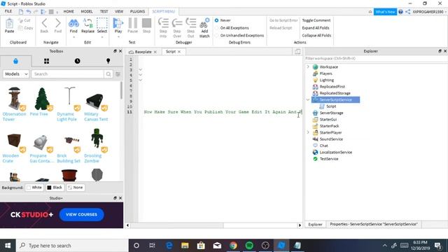Click the share icon near username

click(407, 12)
